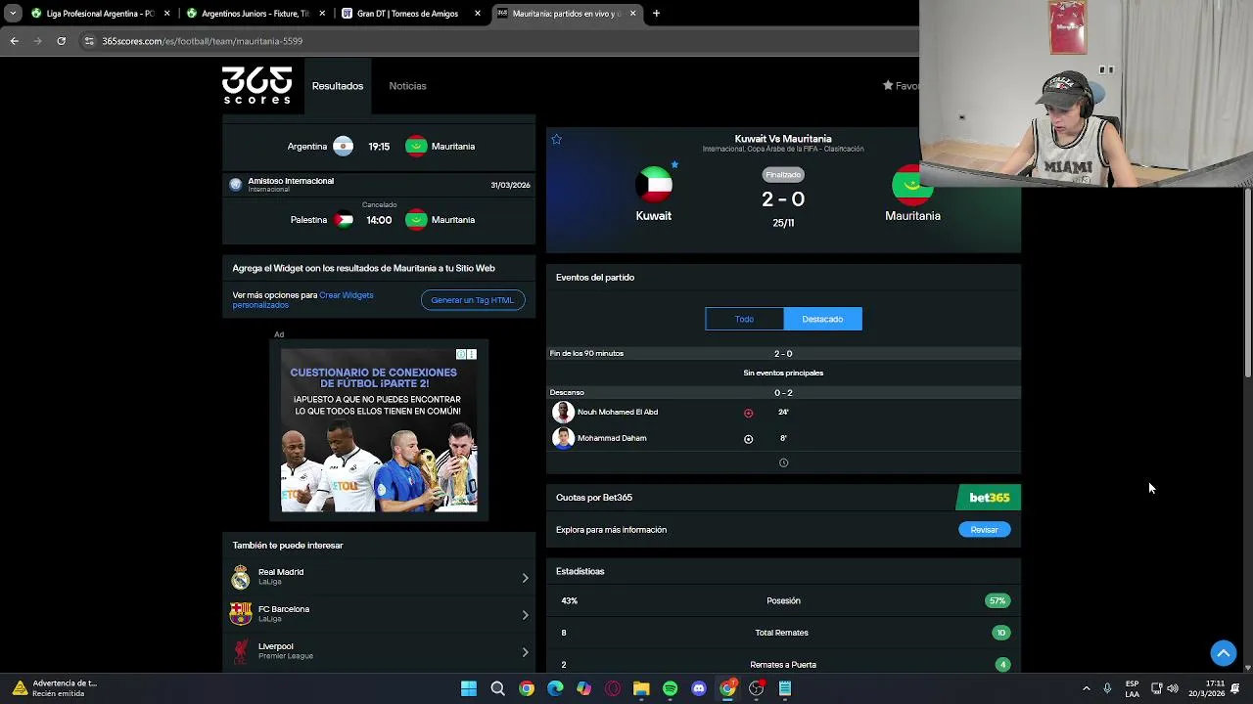Close the Gran DT browser tab
This screenshot has height=704, width=1253.
[478, 14]
